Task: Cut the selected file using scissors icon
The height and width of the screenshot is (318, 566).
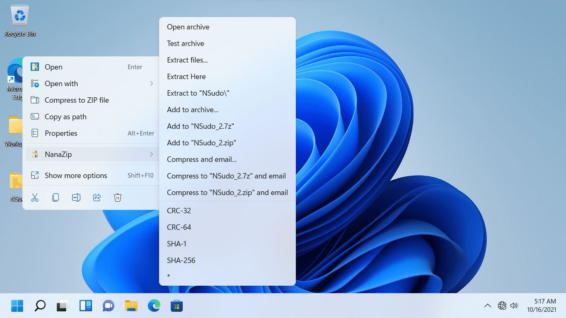Action: [35, 198]
